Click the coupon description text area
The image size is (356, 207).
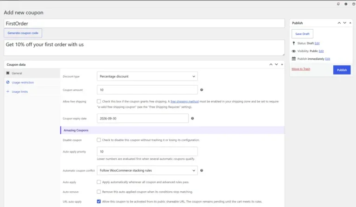point(144,48)
